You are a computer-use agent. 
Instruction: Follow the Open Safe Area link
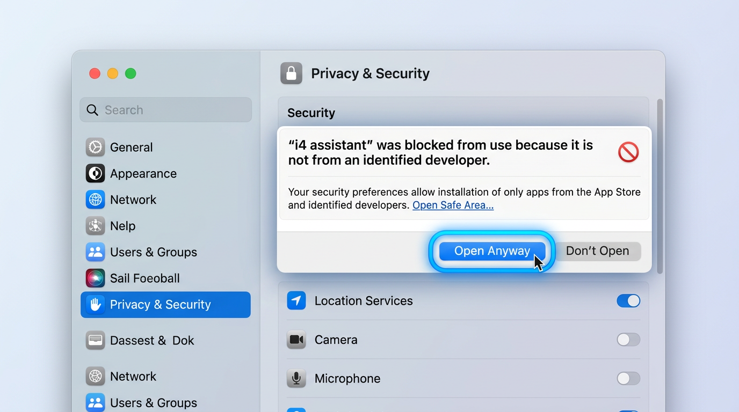coord(453,205)
